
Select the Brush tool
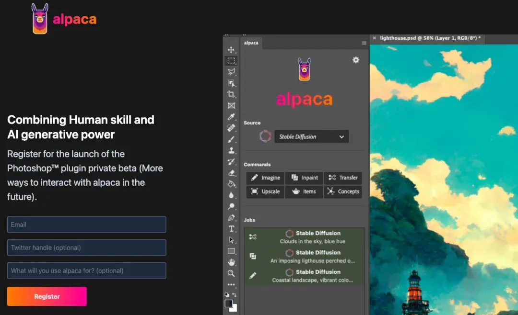click(x=231, y=139)
